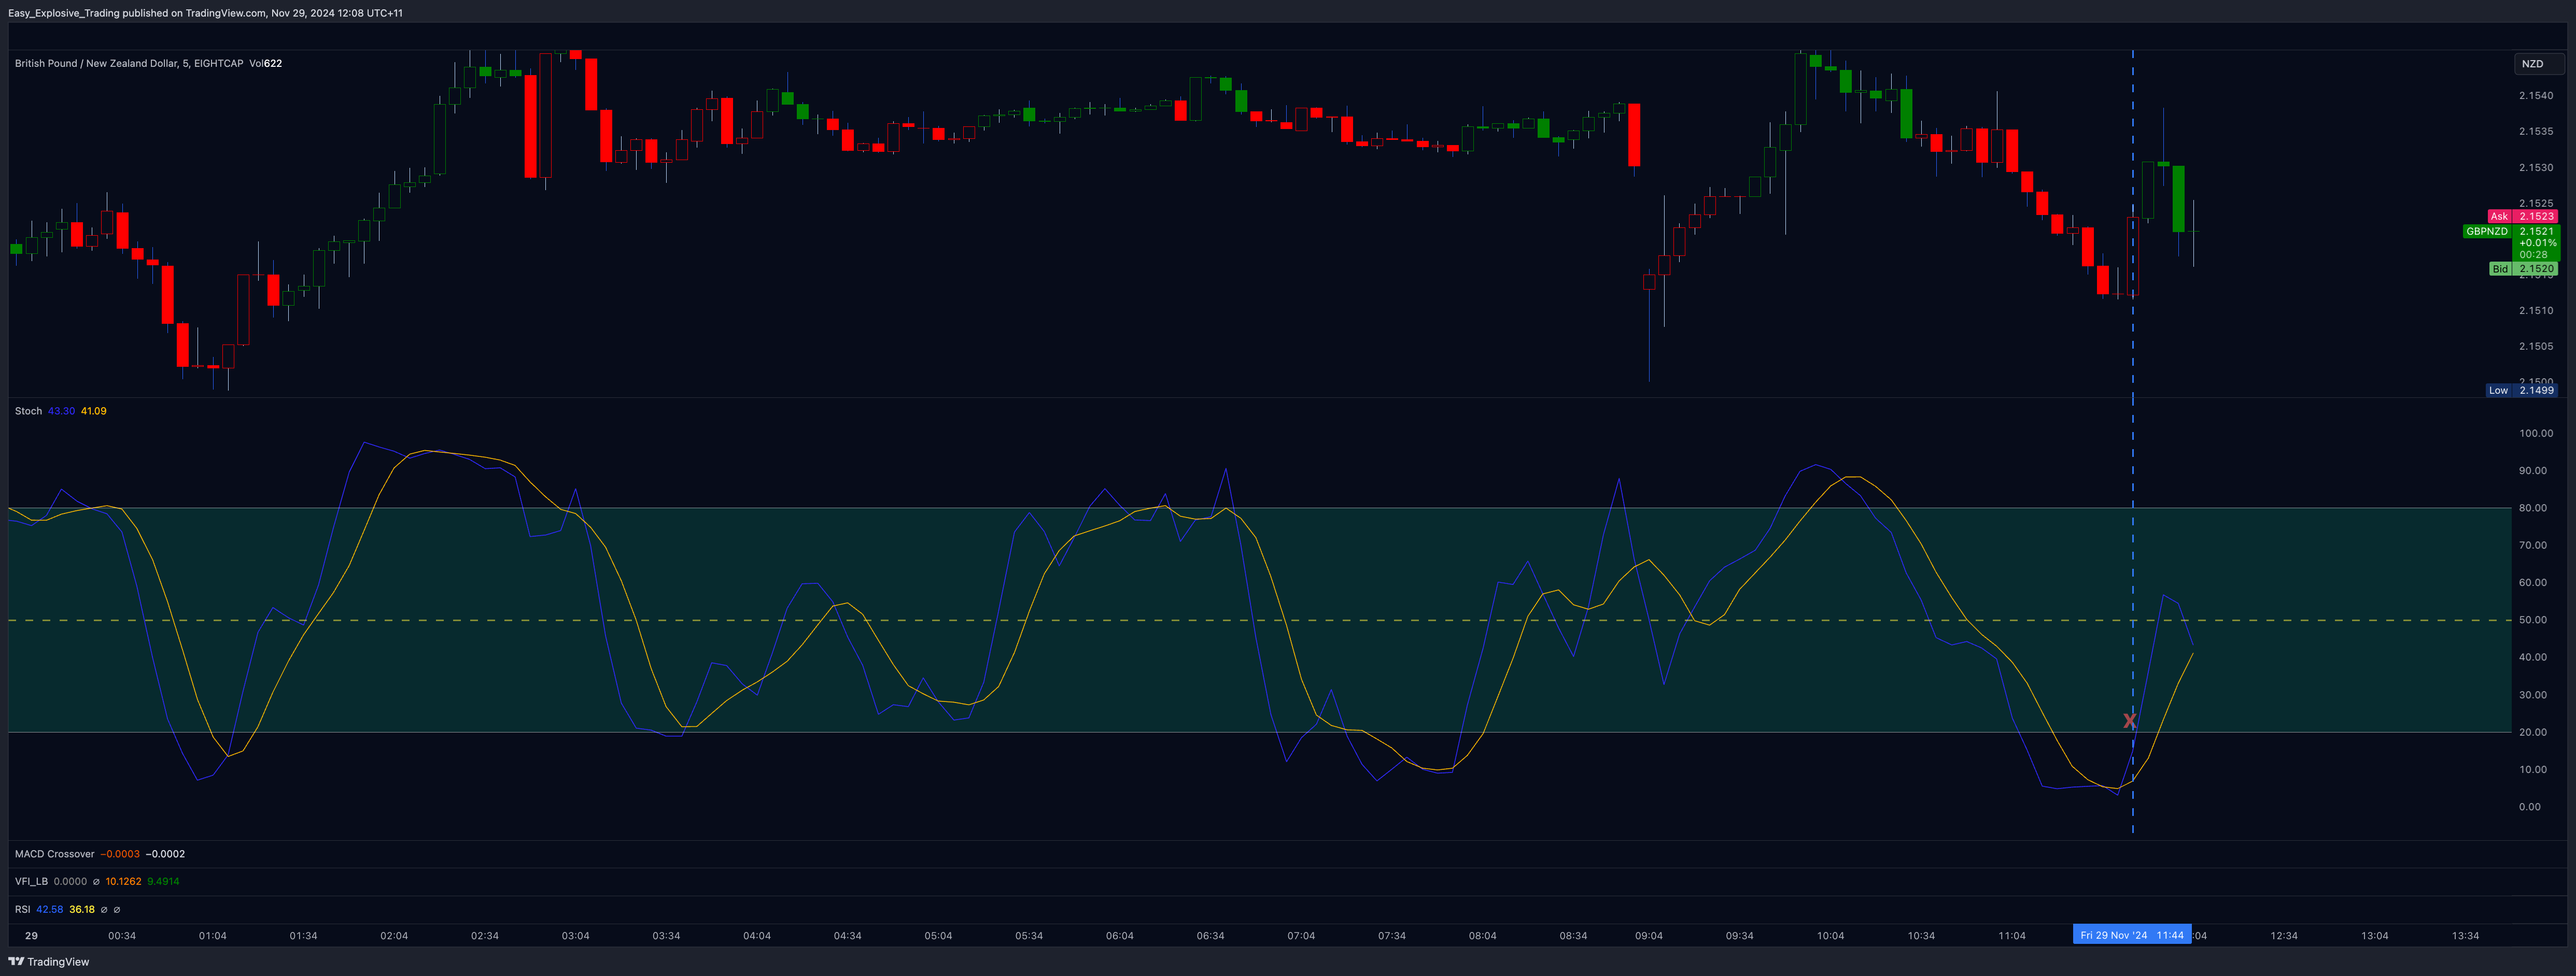Click the 09:04 time axis label
This screenshot has height=976, width=2576.
click(x=1649, y=936)
